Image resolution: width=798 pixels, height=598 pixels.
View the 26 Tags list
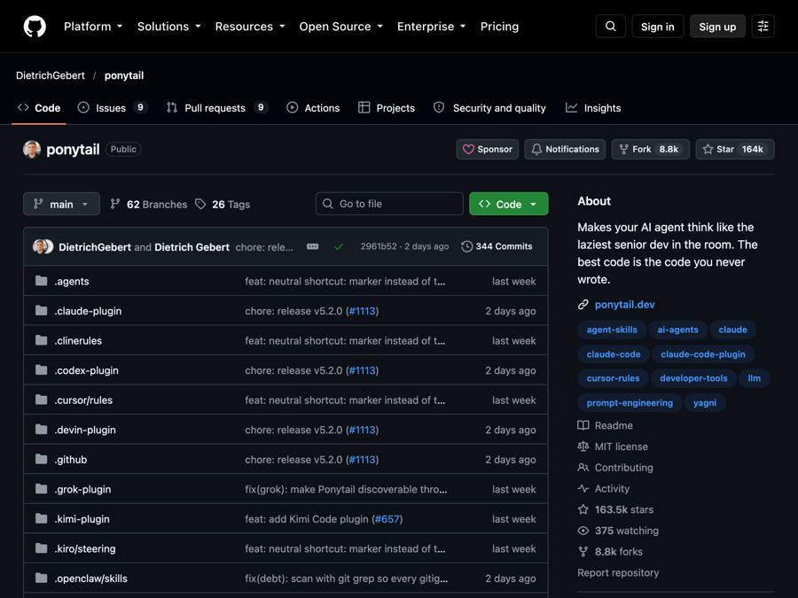pyautogui.click(x=223, y=204)
